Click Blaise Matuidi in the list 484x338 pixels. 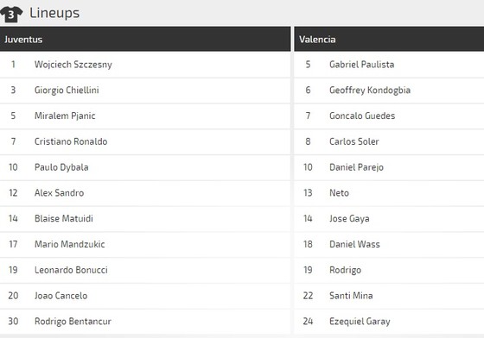pyautogui.click(x=64, y=218)
